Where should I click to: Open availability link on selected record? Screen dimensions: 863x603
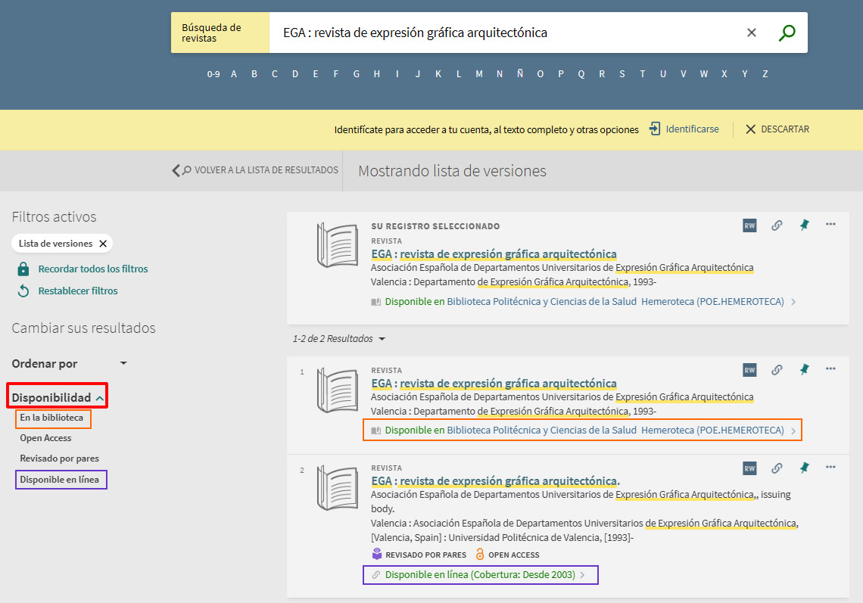pos(584,301)
